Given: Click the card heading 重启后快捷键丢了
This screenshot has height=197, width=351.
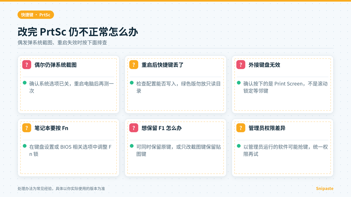Looking at the screenshot, I should click(x=163, y=65).
